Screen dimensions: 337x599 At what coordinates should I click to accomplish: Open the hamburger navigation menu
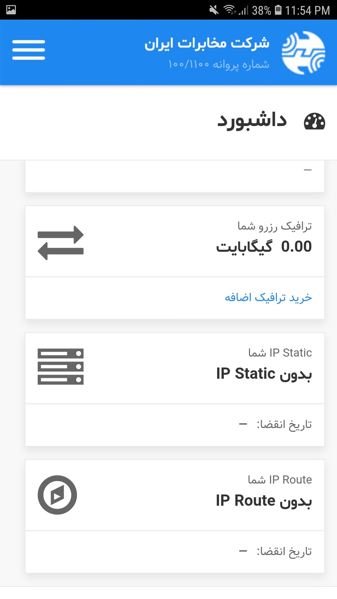click(29, 50)
